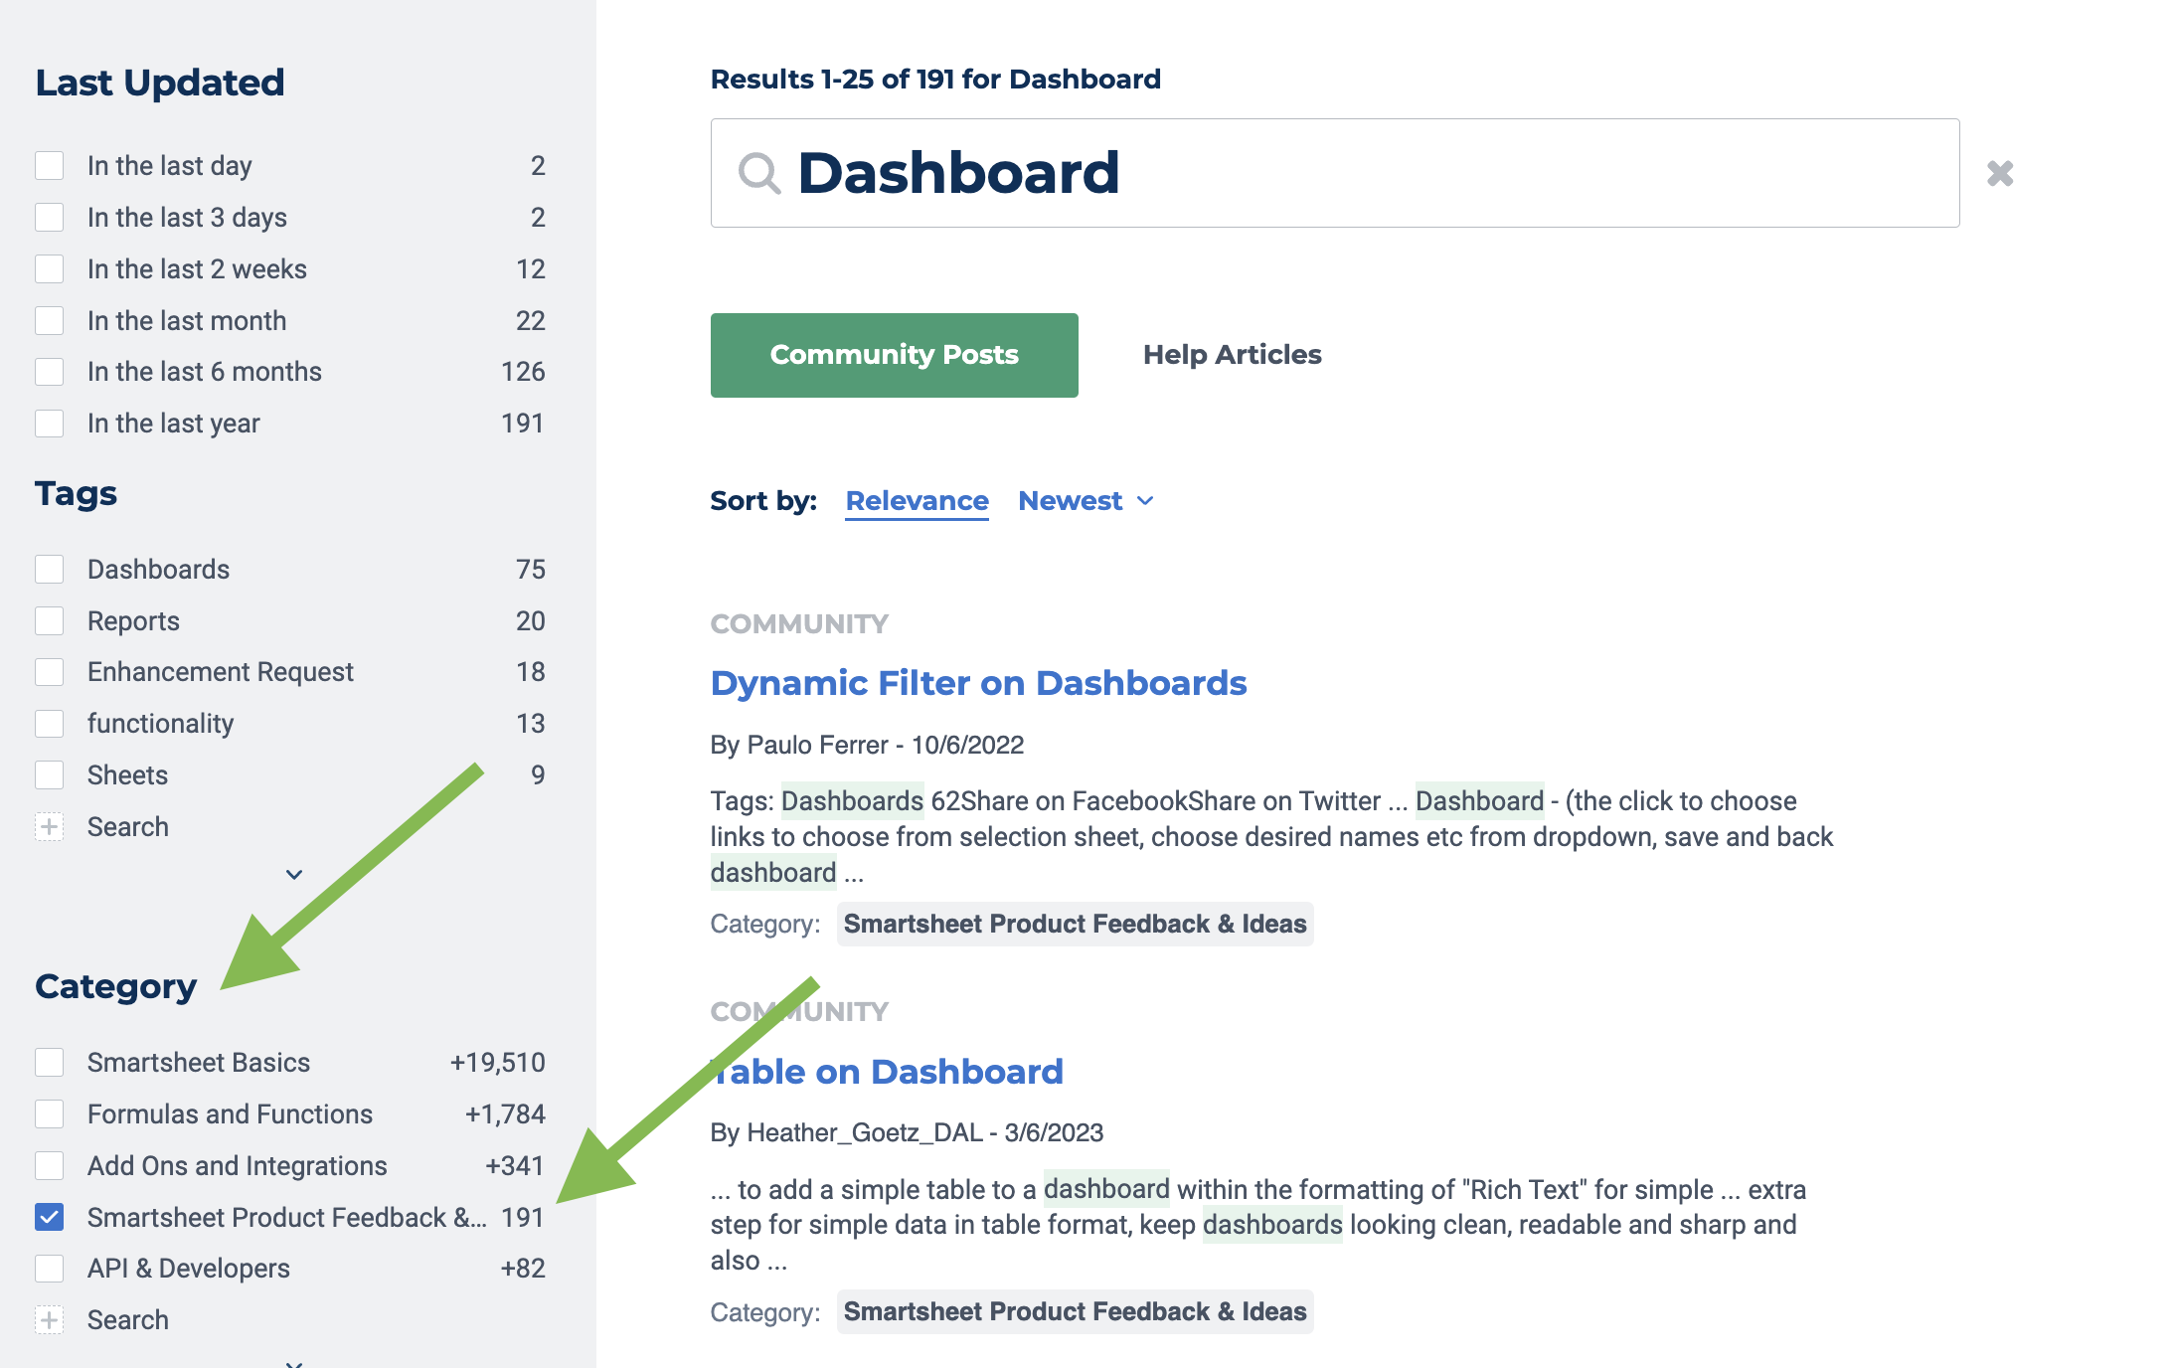Click the clear search X icon
This screenshot has height=1368, width=2173.
[x=2001, y=173]
